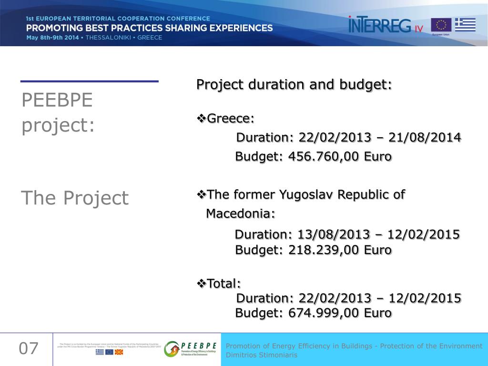Click 'PROMOTING BEST PRACTICES SHARING EXPERIENCES' title
The width and height of the screenshot is (488, 366).
149,28
